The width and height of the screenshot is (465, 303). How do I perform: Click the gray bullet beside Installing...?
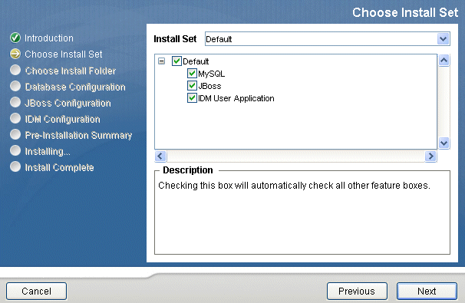click(x=15, y=150)
